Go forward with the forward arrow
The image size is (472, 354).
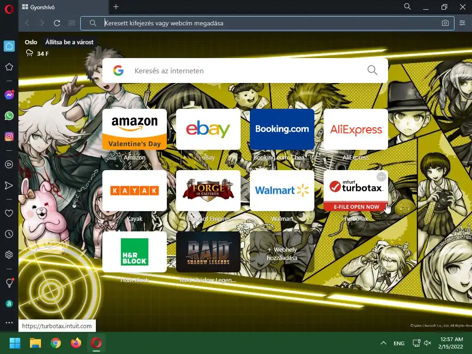point(42,23)
